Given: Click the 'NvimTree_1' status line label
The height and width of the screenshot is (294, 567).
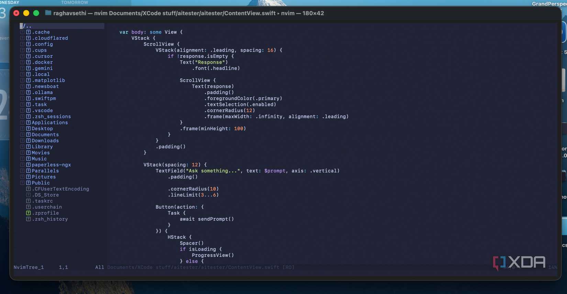Looking at the screenshot, I should click(29, 267).
